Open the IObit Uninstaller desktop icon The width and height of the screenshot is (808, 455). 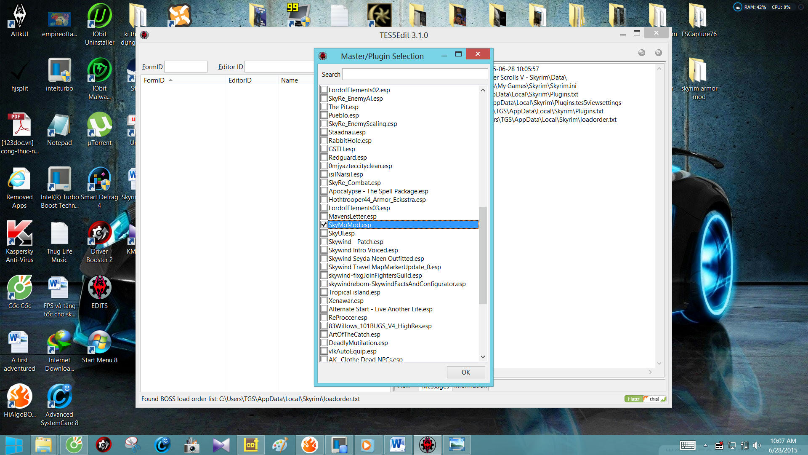[x=99, y=24]
